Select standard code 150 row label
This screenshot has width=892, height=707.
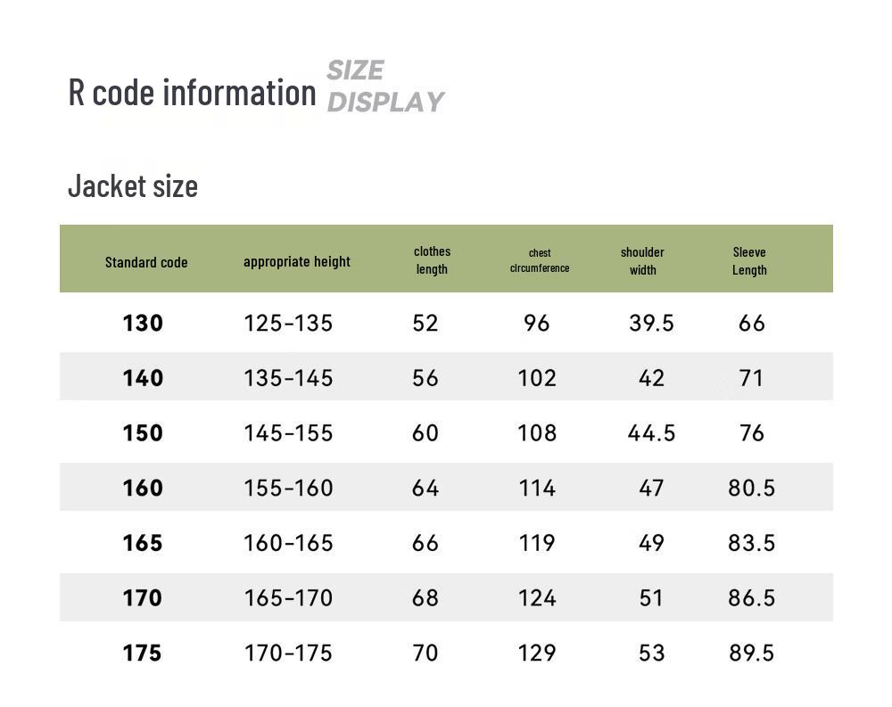click(x=143, y=433)
